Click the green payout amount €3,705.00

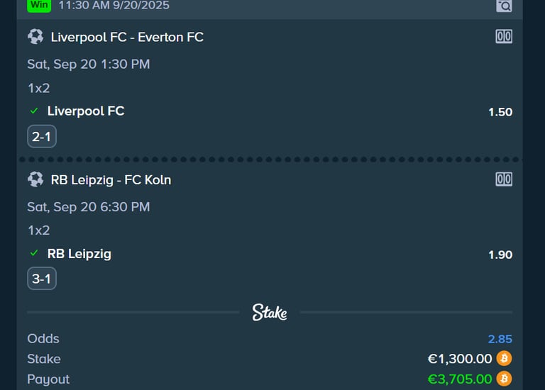point(460,379)
